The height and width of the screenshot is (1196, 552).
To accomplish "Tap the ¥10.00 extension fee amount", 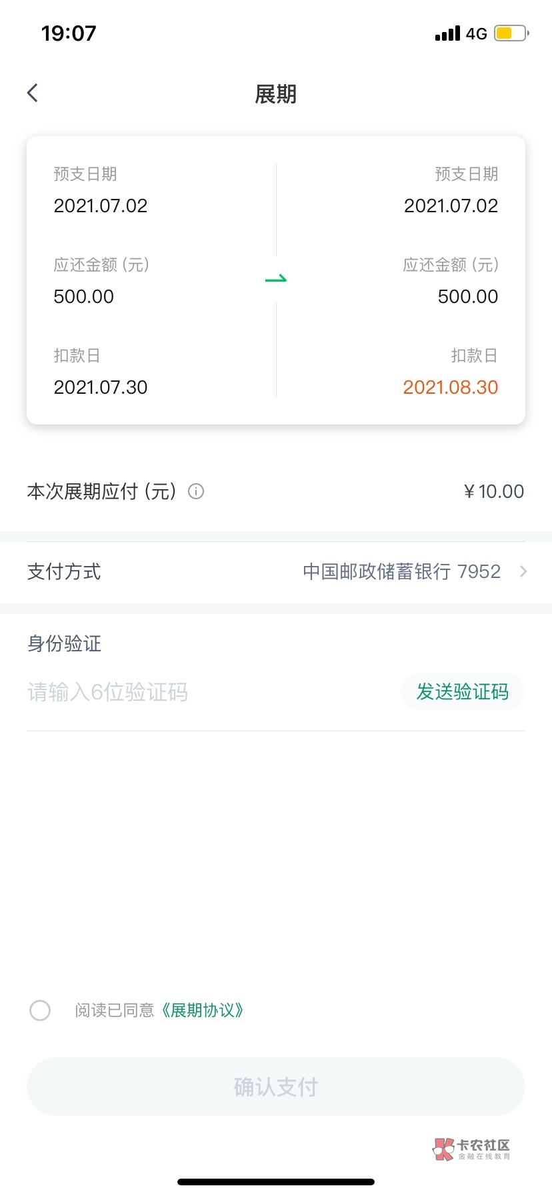I will pos(494,492).
